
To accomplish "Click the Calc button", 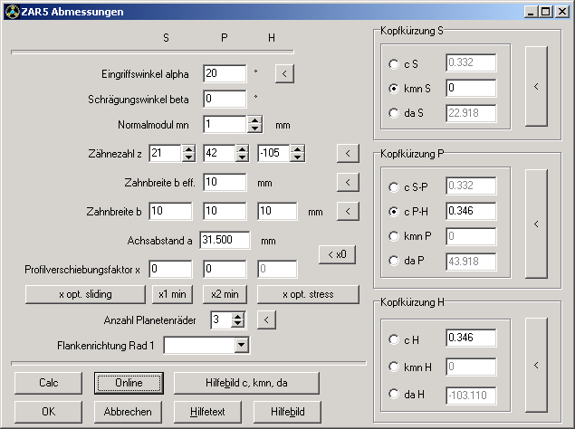I will tap(48, 383).
